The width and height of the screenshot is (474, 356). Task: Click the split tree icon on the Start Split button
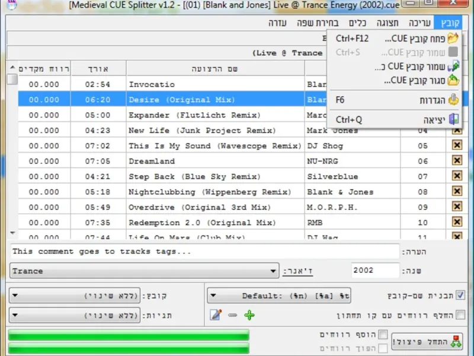pyautogui.click(x=456, y=342)
